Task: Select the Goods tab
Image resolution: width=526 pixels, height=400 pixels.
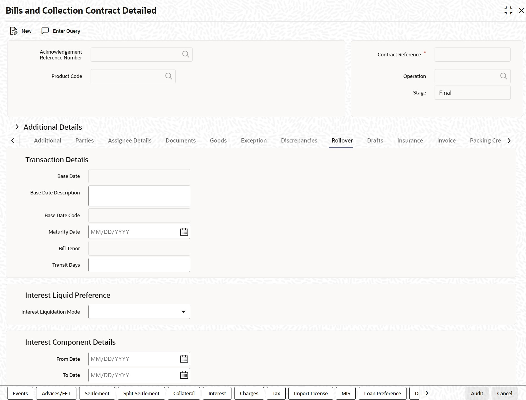Action: pyautogui.click(x=218, y=141)
